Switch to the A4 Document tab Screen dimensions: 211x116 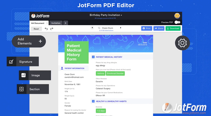point(38,23)
